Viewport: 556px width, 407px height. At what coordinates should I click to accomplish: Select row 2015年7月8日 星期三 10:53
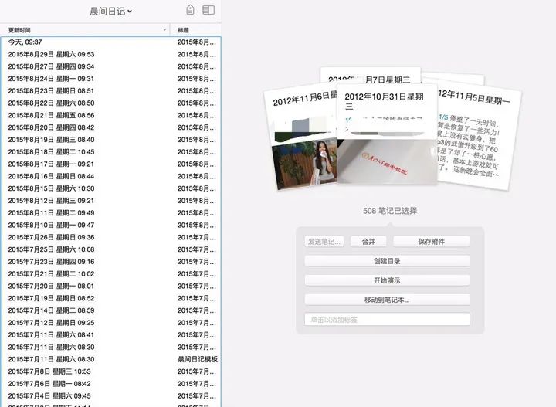(111, 371)
